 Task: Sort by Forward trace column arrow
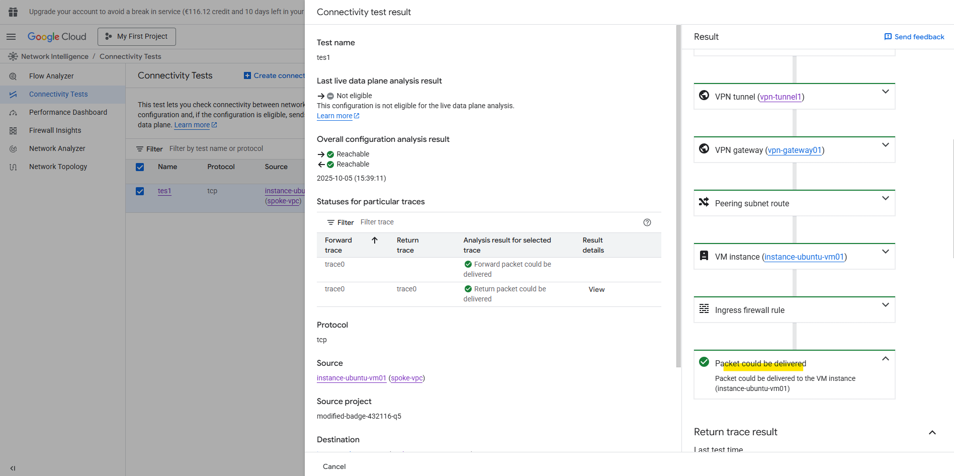tap(375, 241)
